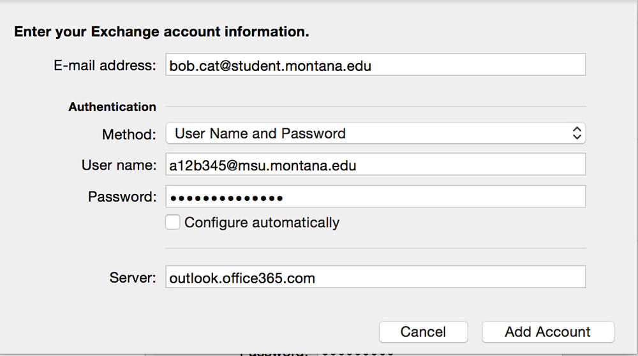The height and width of the screenshot is (356, 638).
Task: Cancel the account setup dialog
Action: point(423,332)
